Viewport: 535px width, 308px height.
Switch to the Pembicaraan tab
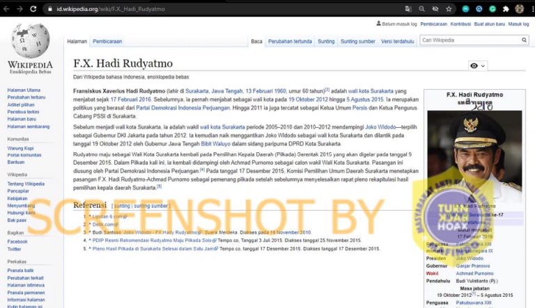click(107, 41)
